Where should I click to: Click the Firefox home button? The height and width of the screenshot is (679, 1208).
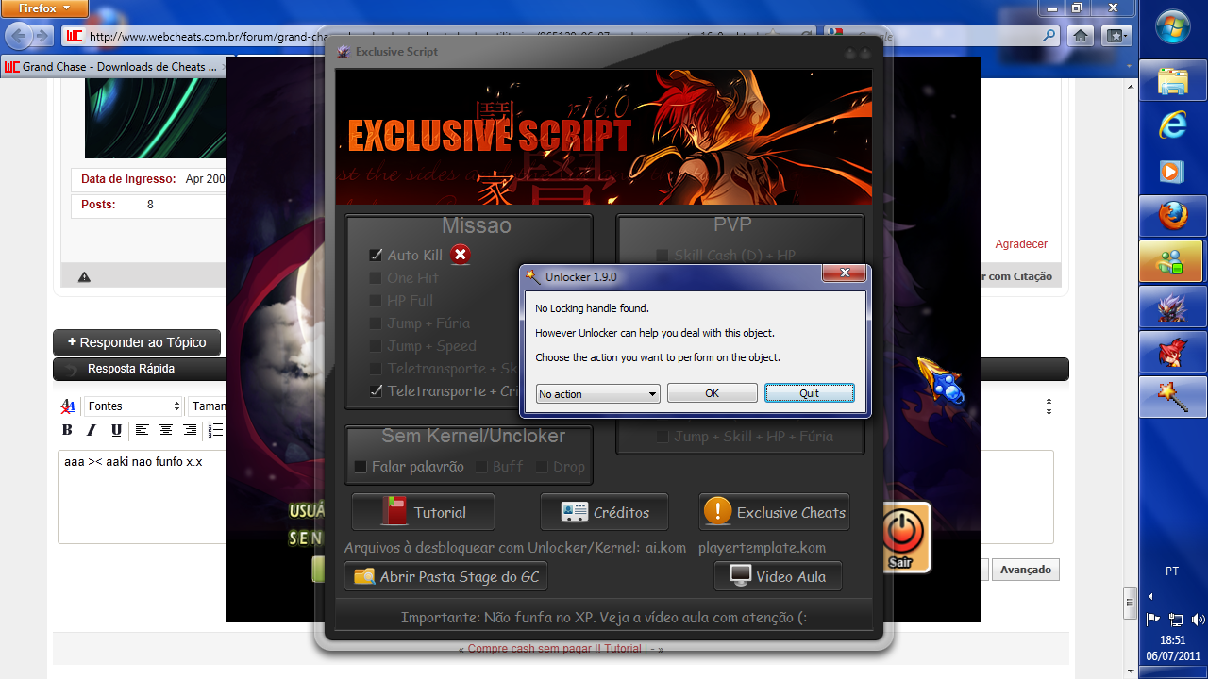coord(1082,36)
